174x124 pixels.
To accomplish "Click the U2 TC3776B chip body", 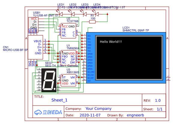I will 68,31.
